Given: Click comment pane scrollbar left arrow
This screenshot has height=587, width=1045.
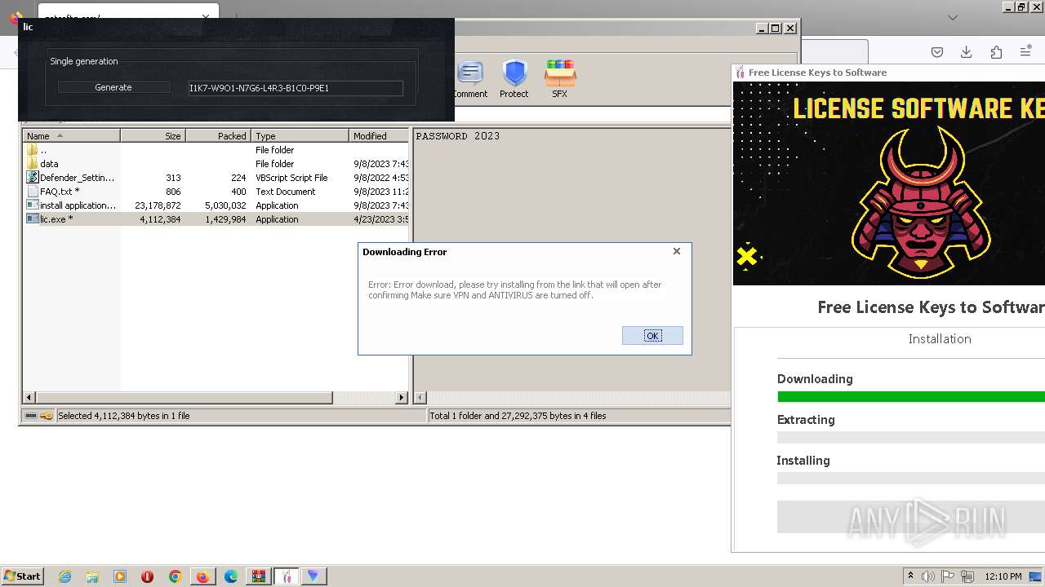Looking at the screenshot, I should point(420,398).
